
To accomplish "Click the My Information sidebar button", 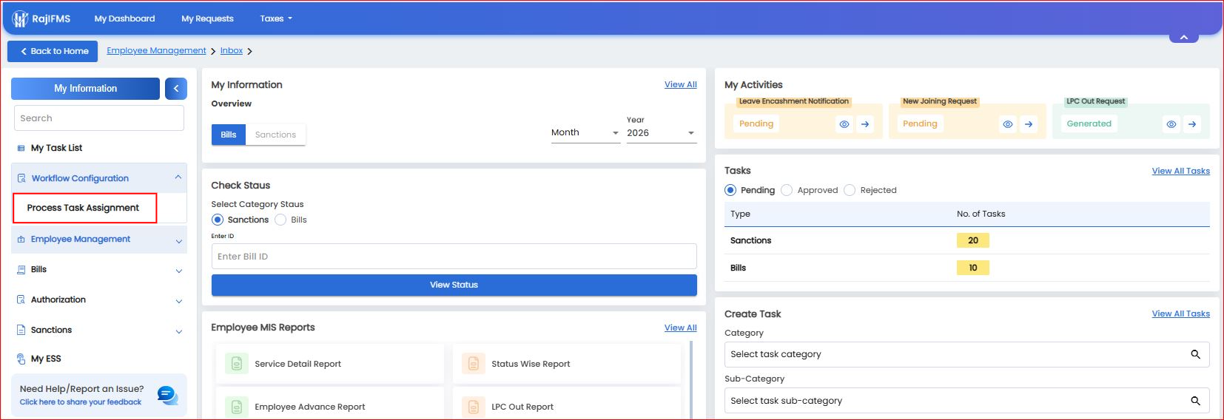I will click(x=85, y=89).
